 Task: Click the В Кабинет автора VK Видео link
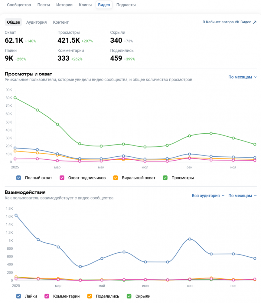coord(227,22)
